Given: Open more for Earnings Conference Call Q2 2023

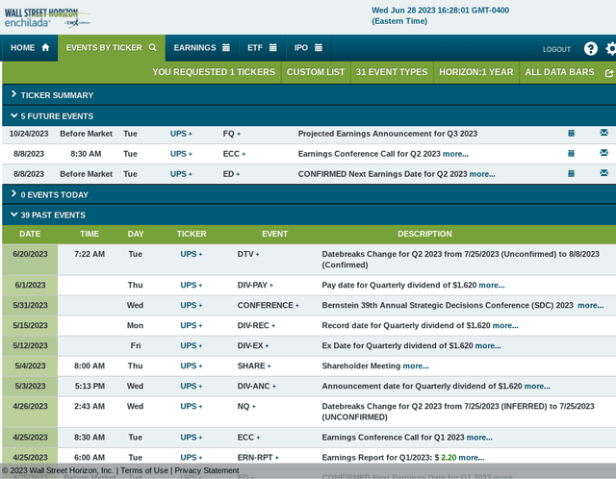Looking at the screenshot, I should click(455, 154).
